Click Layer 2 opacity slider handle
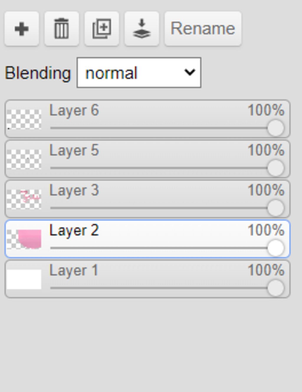The image size is (302, 392). click(276, 248)
